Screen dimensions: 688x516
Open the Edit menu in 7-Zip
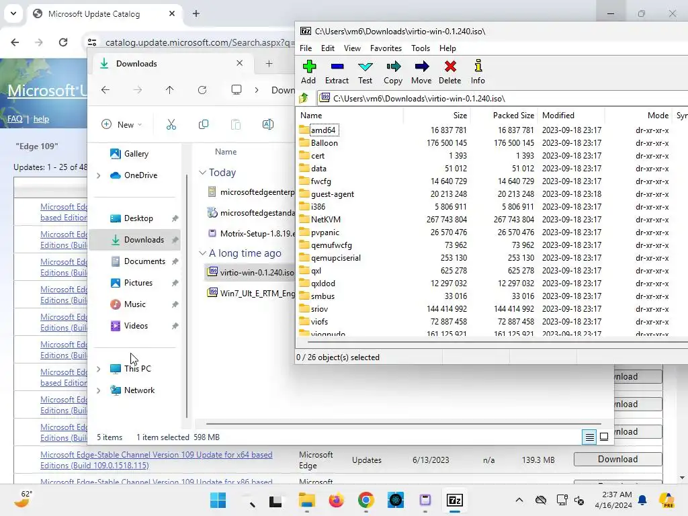click(x=327, y=48)
